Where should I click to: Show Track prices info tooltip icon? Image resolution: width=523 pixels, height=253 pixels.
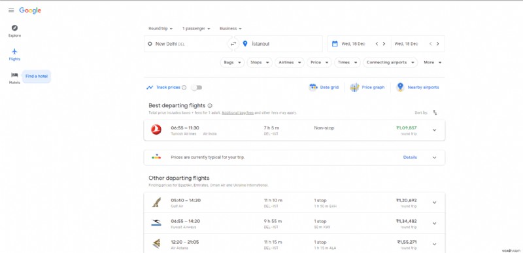(184, 88)
